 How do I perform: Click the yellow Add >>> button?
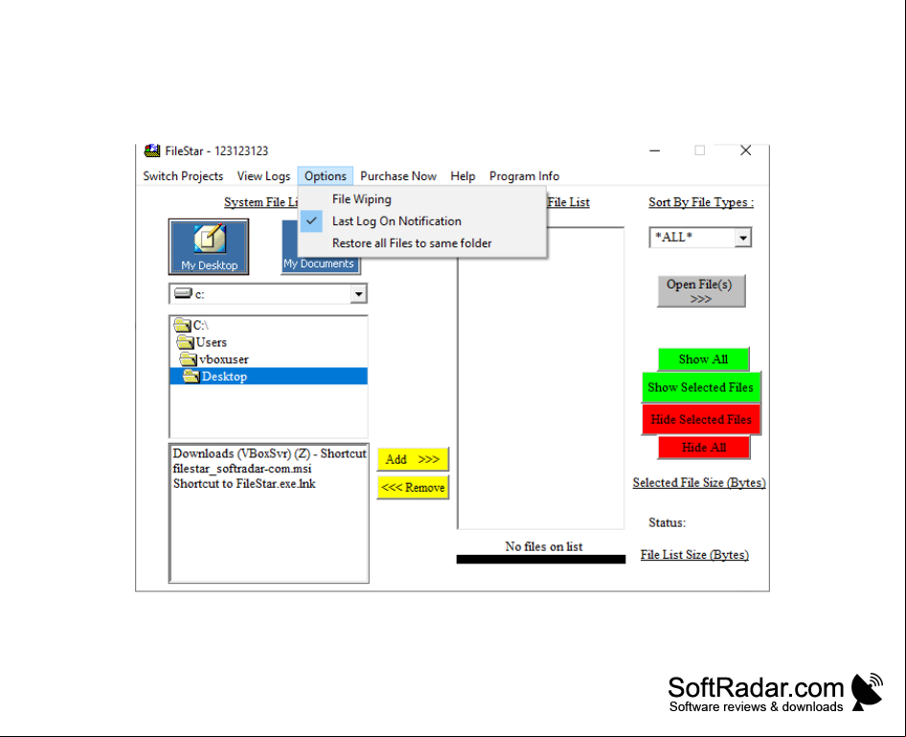[x=413, y=459]
